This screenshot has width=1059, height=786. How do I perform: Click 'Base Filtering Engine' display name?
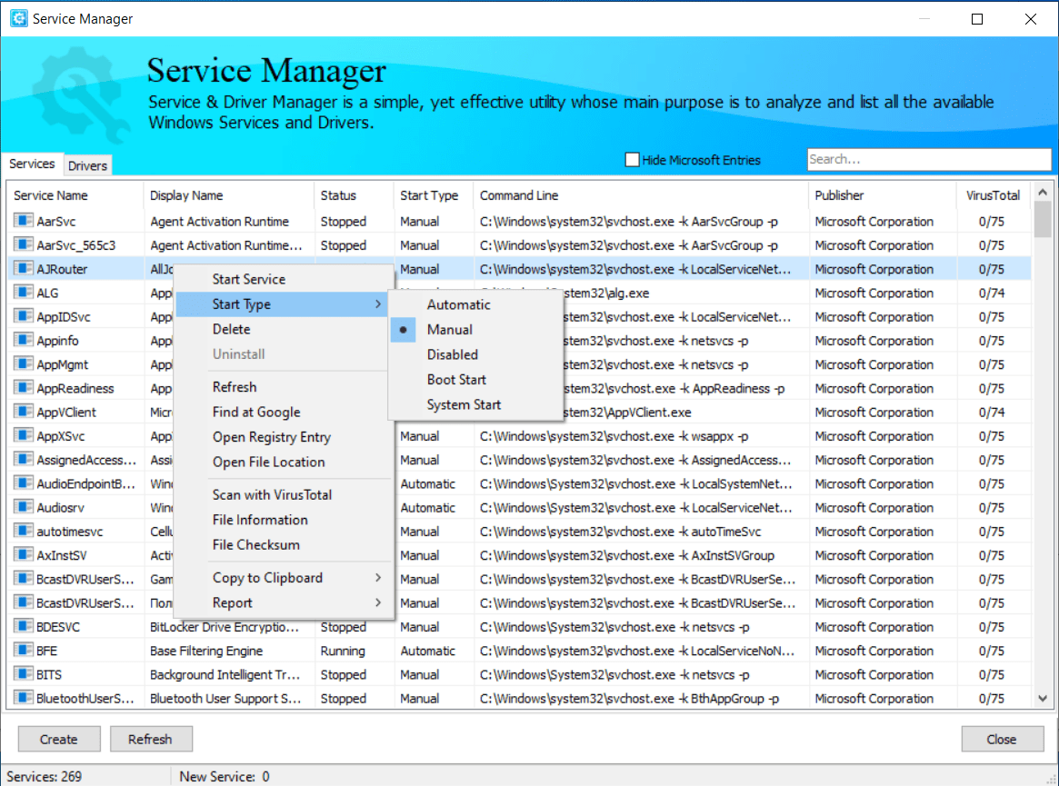point(206,651)
